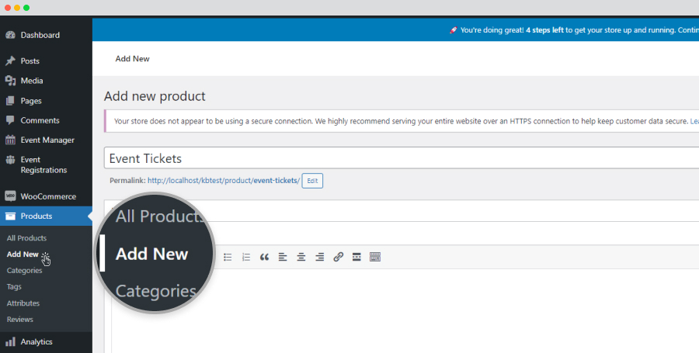This screenshot has width=699, height=353.
Task: Click the Add New header text
Action: pyautogui.click(x=132, y=59)
